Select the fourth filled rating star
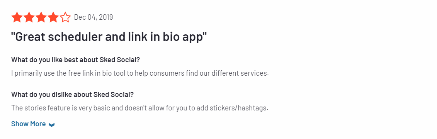 click(x=53, y=17)
